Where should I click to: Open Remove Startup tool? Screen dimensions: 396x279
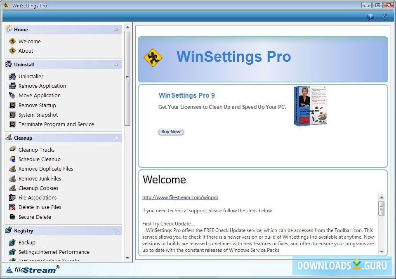[37, 106]
